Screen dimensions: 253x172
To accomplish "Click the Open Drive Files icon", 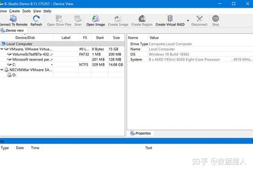I will 59,19.
